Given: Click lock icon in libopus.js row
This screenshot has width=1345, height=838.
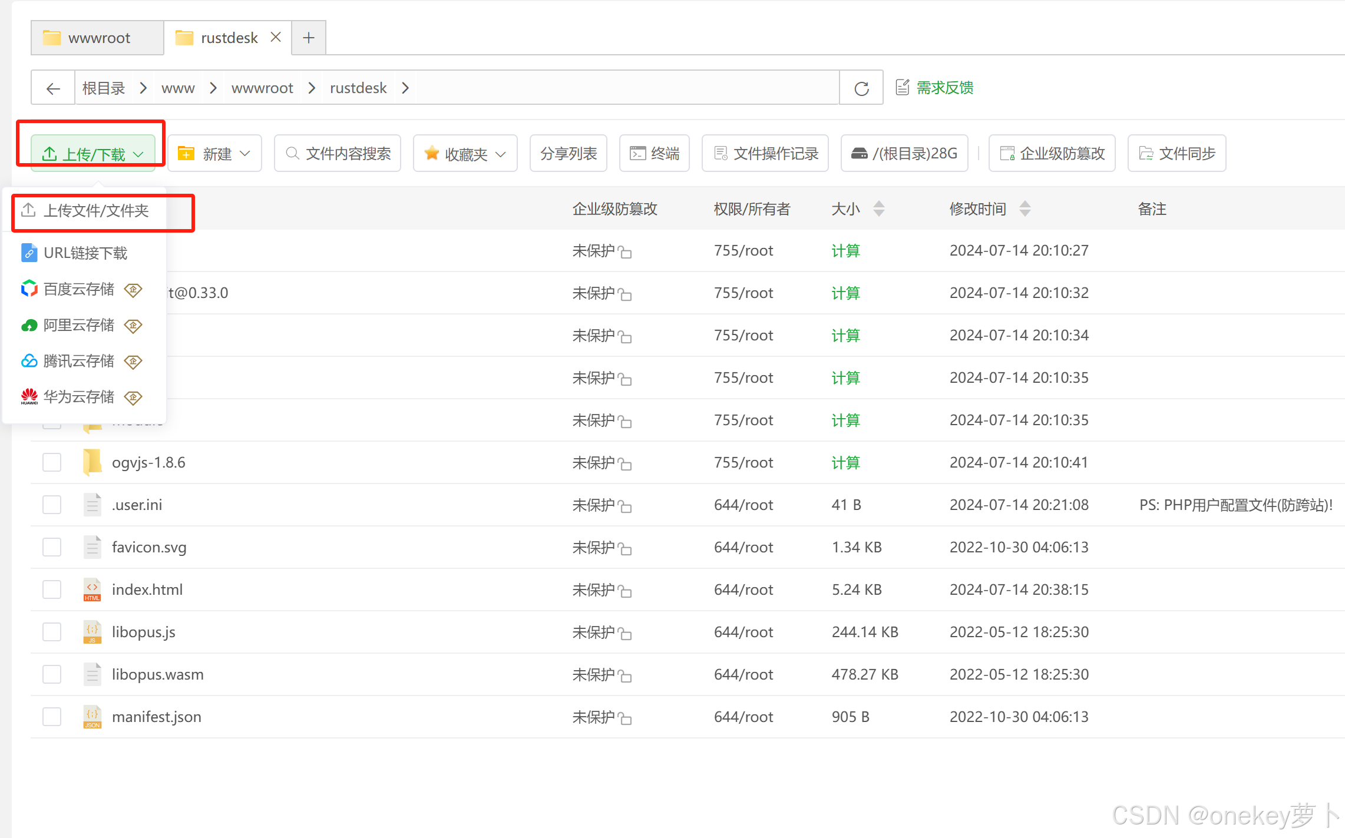Looking at the screenshot, I should click(x=625, y=634).
